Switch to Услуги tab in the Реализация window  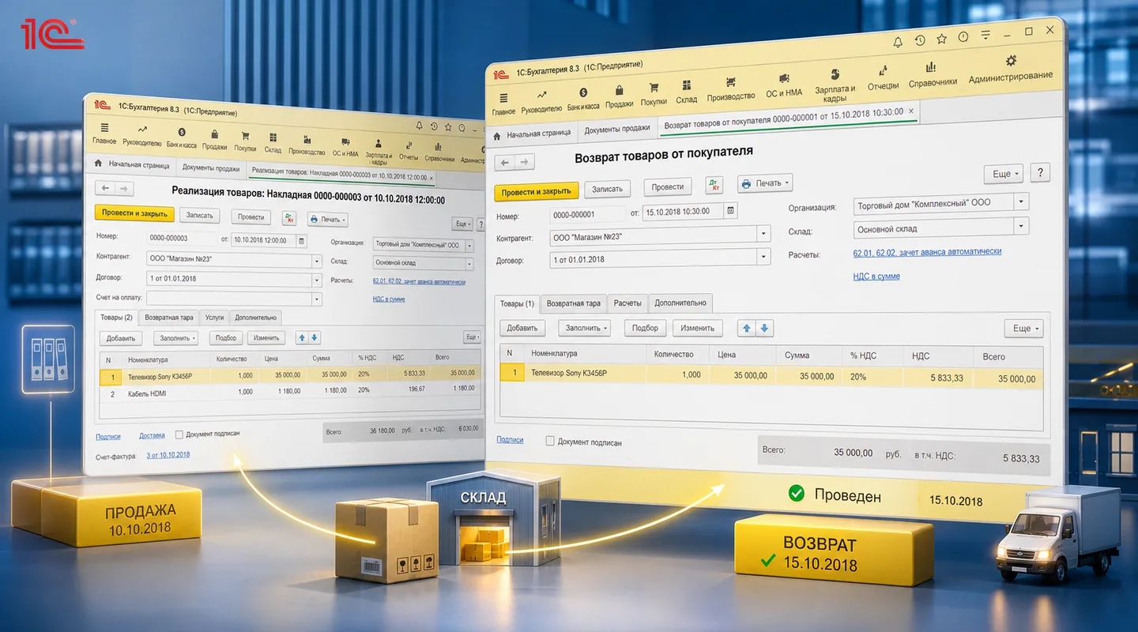click(x=214, y=318)
